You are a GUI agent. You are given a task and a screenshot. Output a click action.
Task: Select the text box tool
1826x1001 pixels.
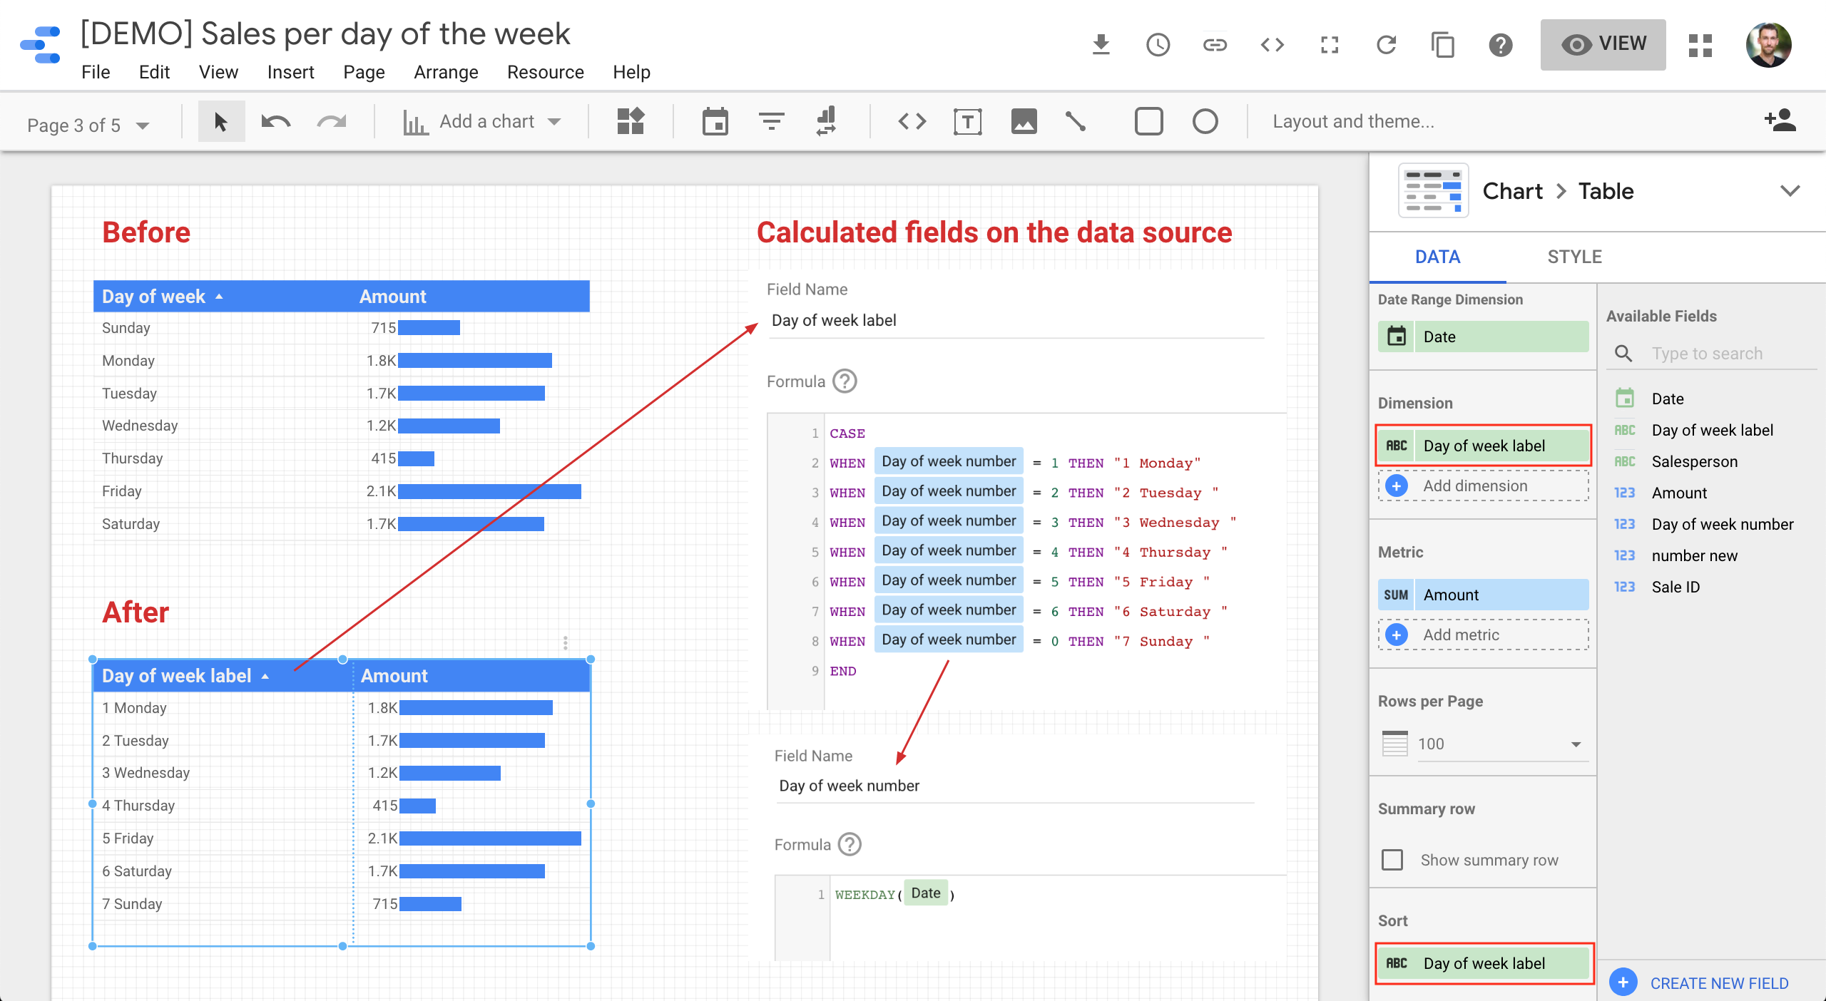coord(967,122)
